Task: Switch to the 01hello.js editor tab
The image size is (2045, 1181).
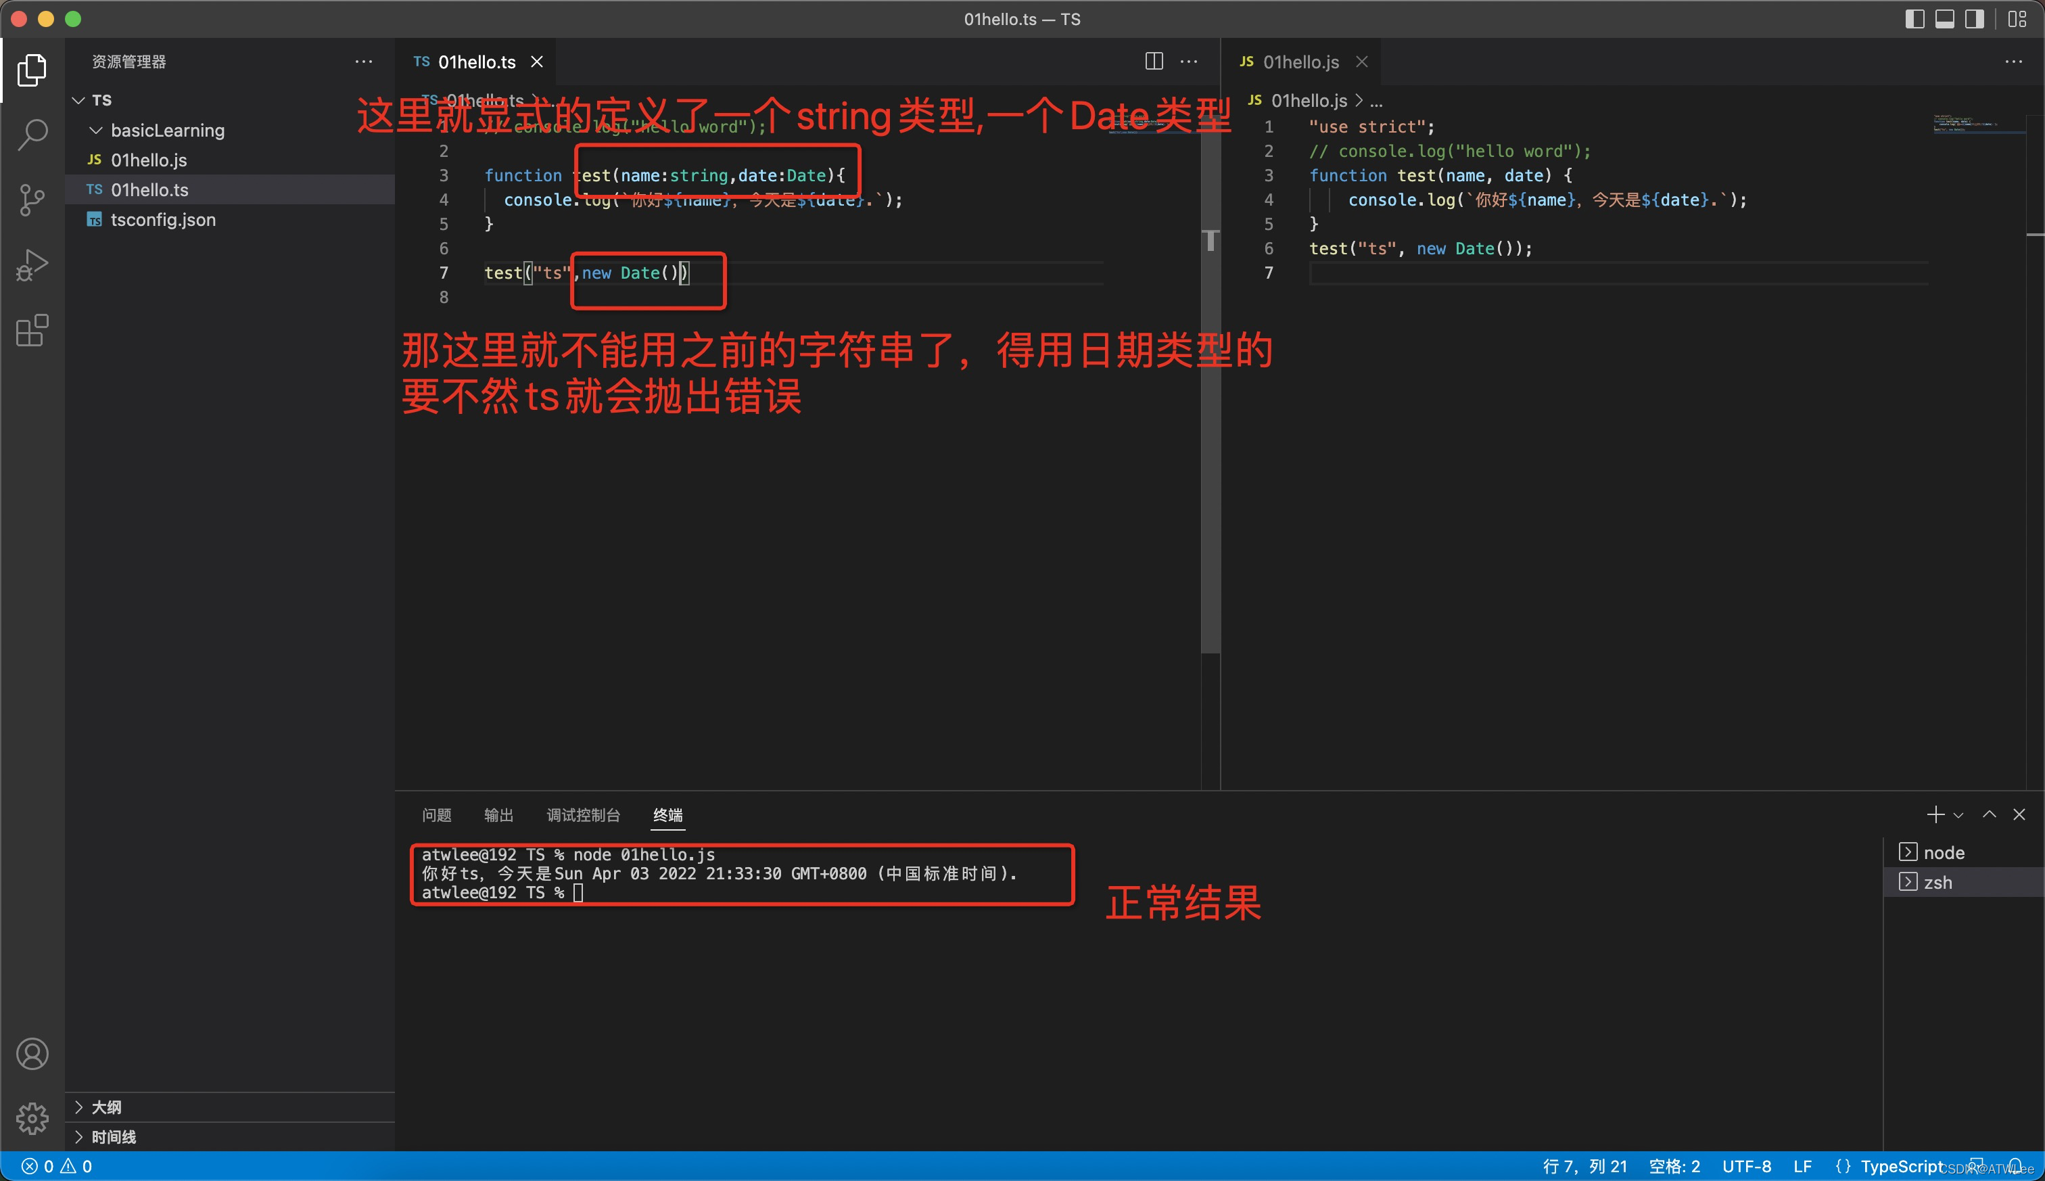Action: pyautogui.click(x=1300, y=62)
